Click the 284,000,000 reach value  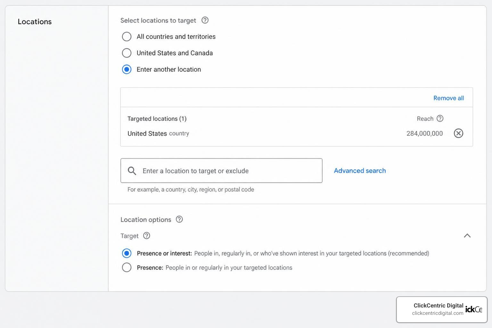[424, 134]
